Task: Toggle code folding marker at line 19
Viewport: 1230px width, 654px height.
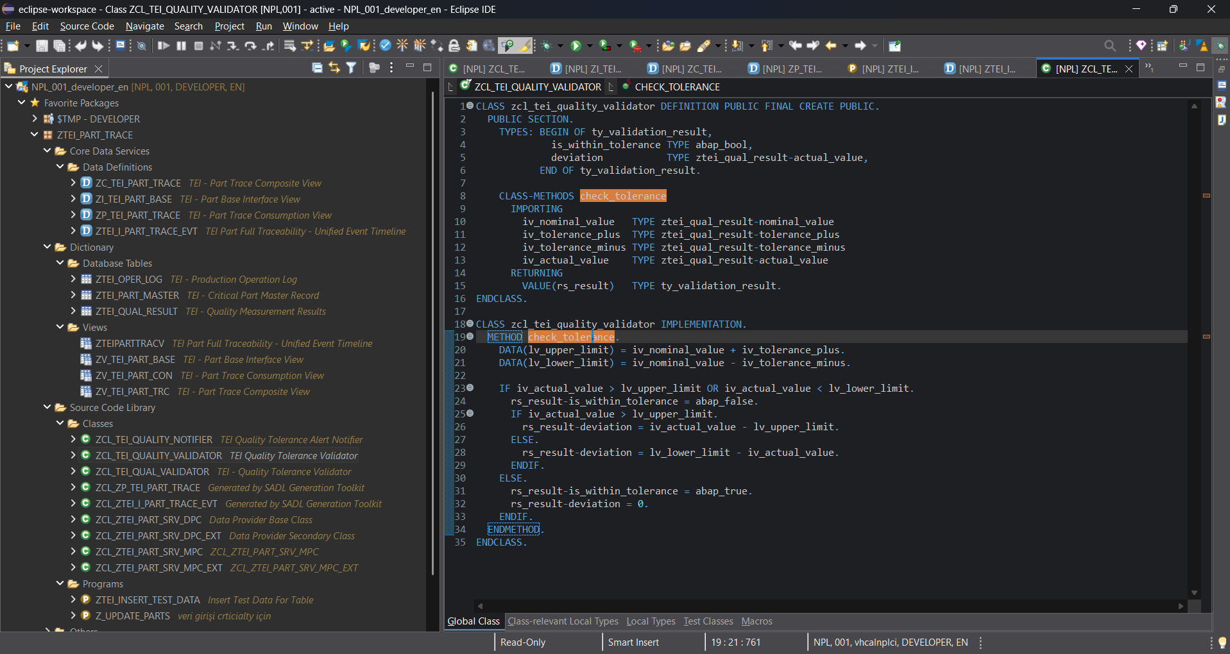Action: [470, 337]
